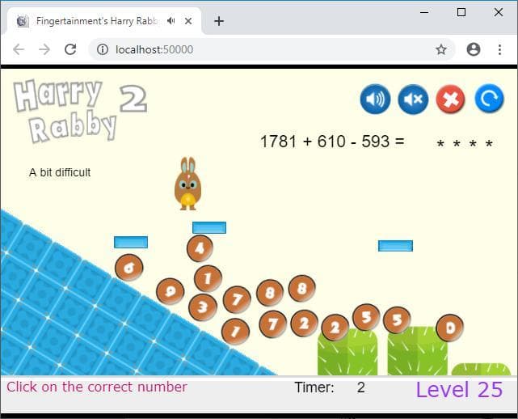Mute the tab via its audio icon

(x=171, y=21)
